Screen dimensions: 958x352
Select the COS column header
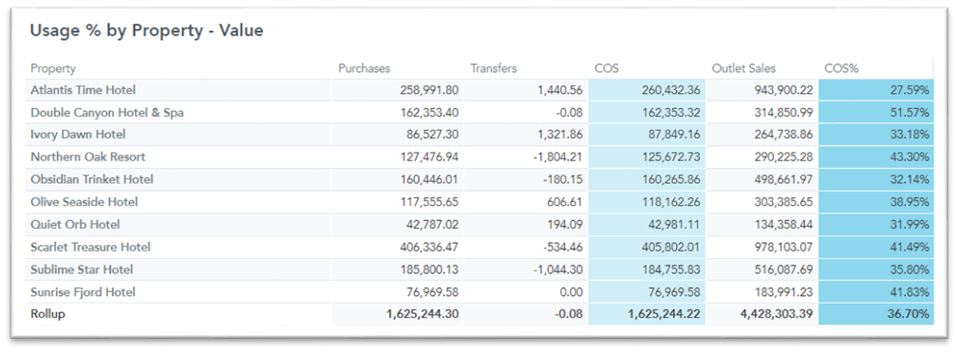(606, 69)
